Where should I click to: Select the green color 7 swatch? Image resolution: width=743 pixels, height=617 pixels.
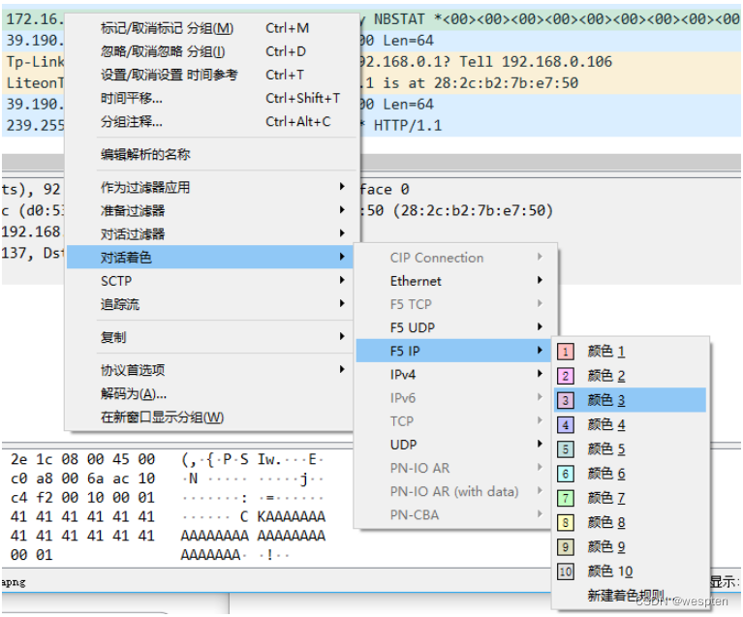coord(566,498)
